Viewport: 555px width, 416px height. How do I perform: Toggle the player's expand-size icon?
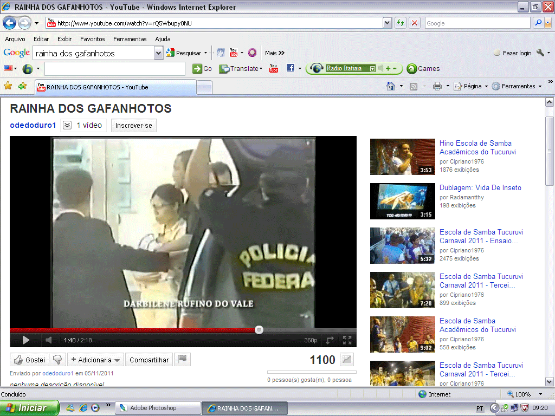330,340
